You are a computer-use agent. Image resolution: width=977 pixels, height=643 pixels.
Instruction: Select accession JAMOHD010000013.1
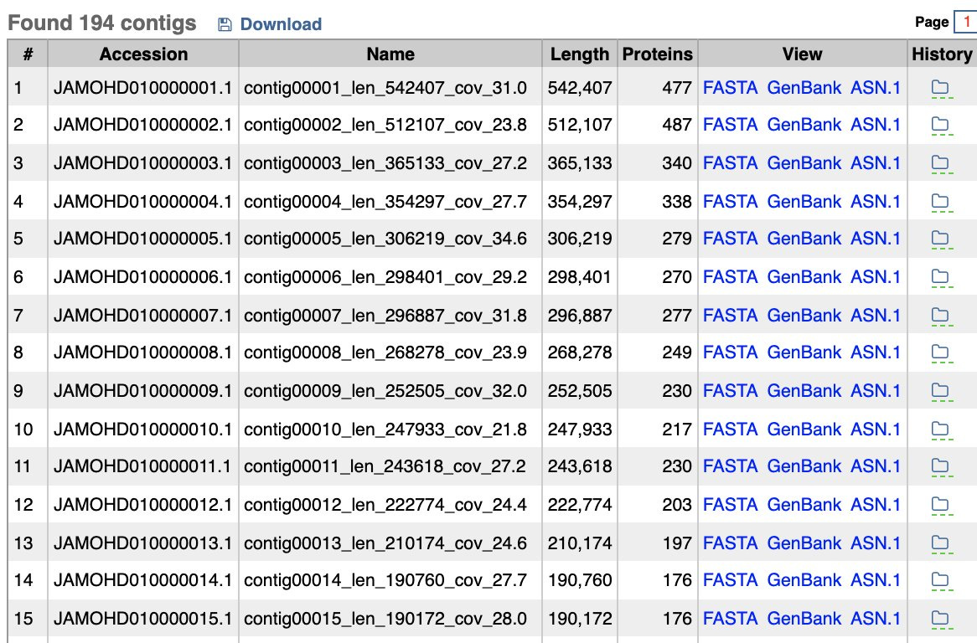(142, 543)
